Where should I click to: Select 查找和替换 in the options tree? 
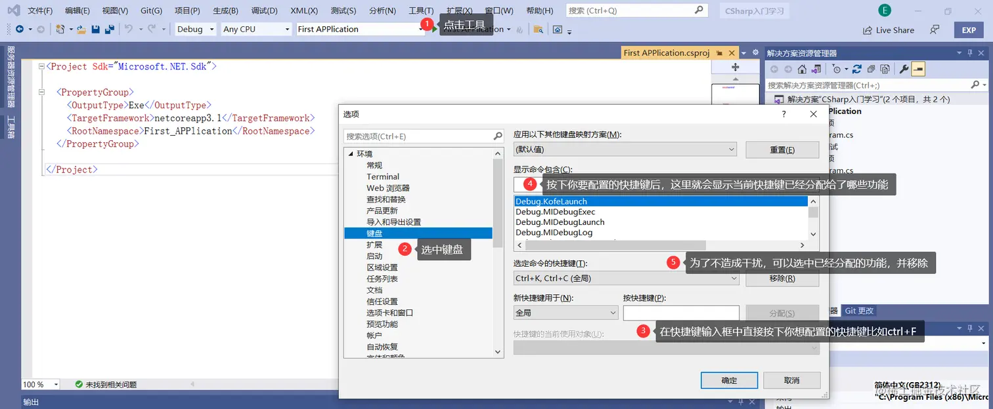pyautogui.click(x=386, y=199)
